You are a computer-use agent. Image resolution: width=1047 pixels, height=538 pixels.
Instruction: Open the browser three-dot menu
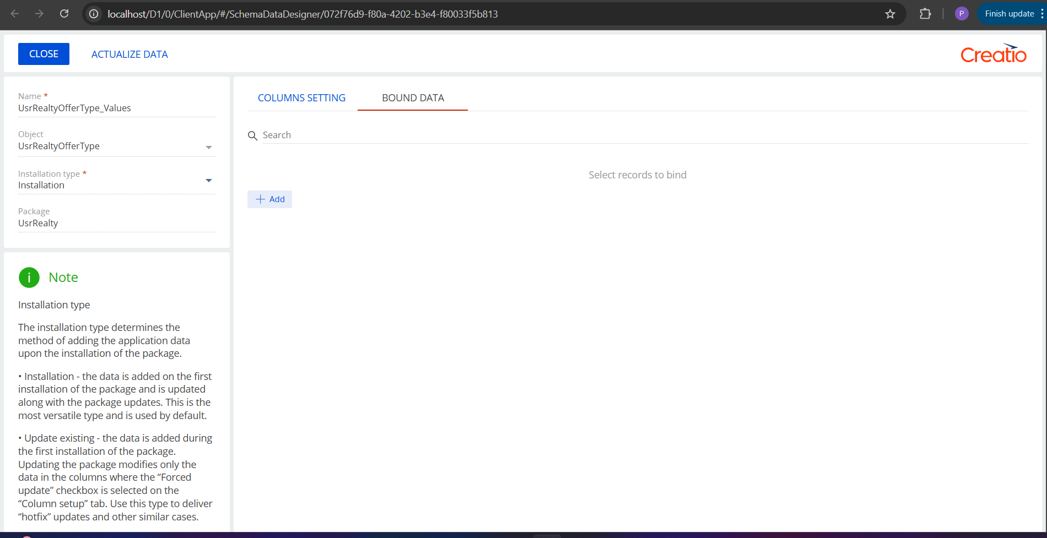1042,14
